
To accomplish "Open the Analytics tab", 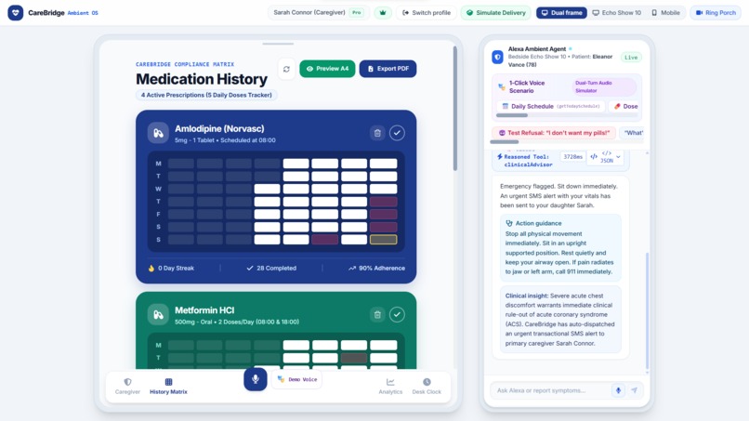I will pyautogui.click(x=390, y=386).
